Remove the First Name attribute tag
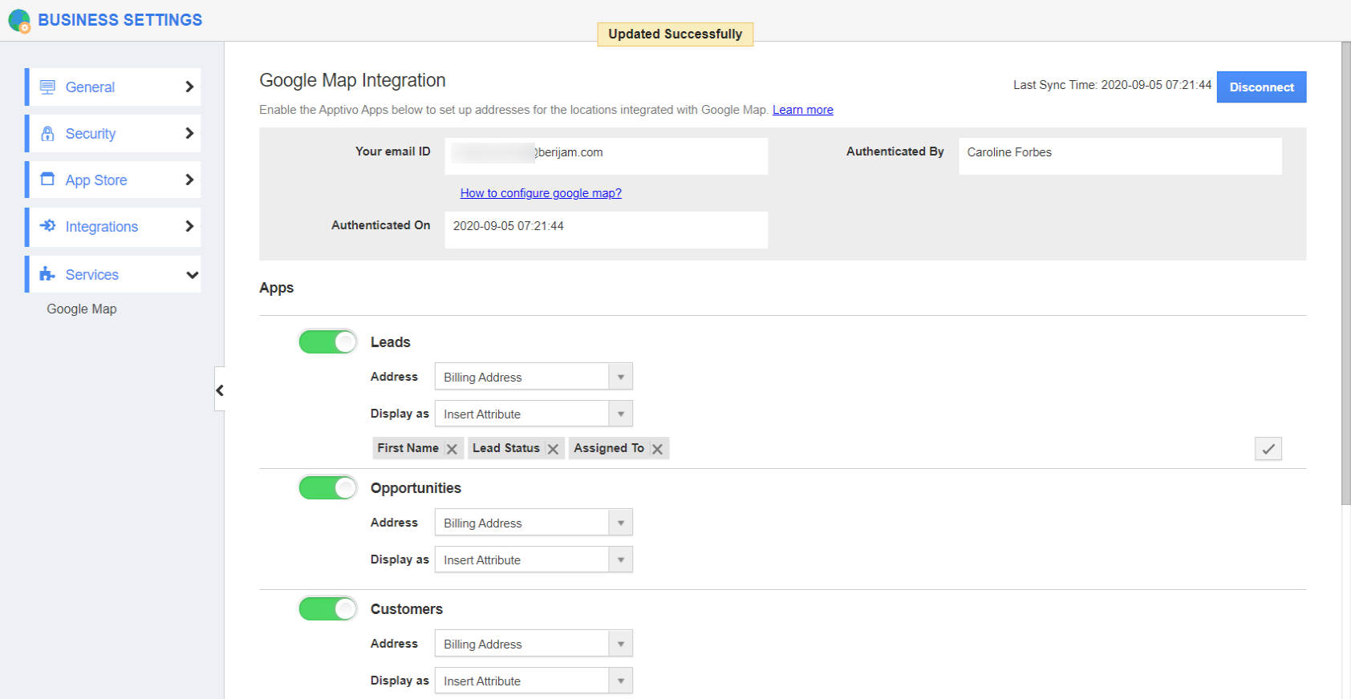The height and width of the screenshot is (699, 1351). (x=452, y=449)
